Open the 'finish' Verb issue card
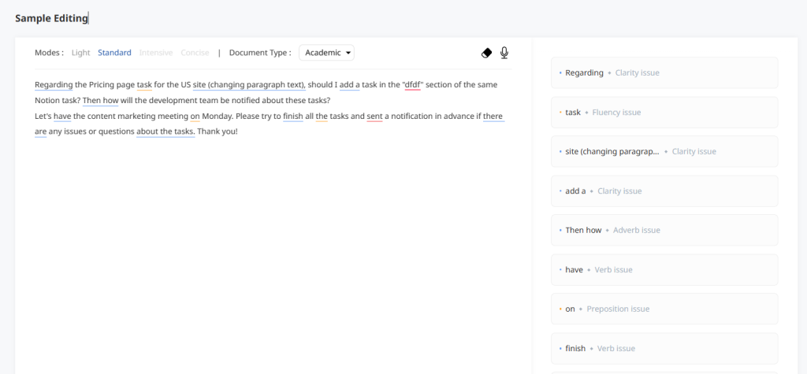The height and width of the screenshot is (374, 807). pos(664,348)
